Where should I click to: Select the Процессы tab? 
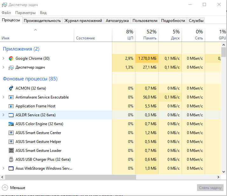[x=11, y=20]
